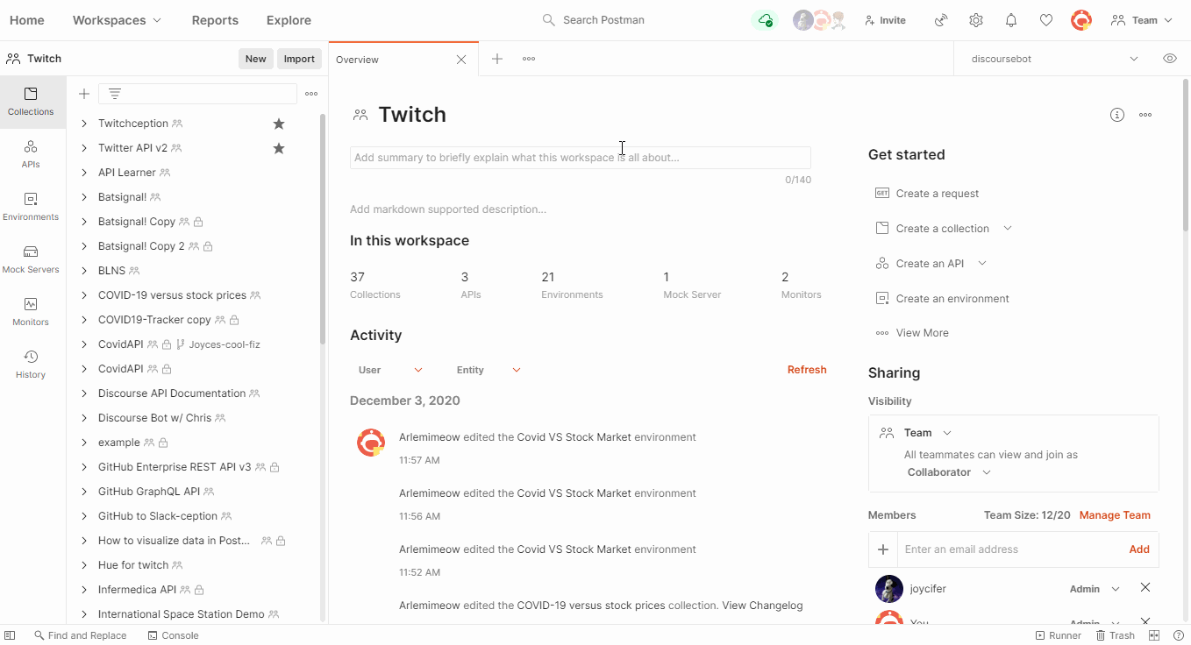
Task: Select the Overview tab
Action: click(x=403, y=59)
